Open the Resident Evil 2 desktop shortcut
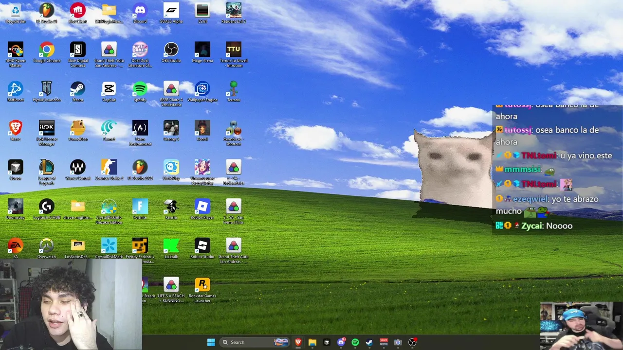 [234, 13]
